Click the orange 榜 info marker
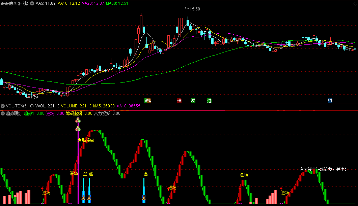This screenshot has width=358, height=206. point(149,101)
